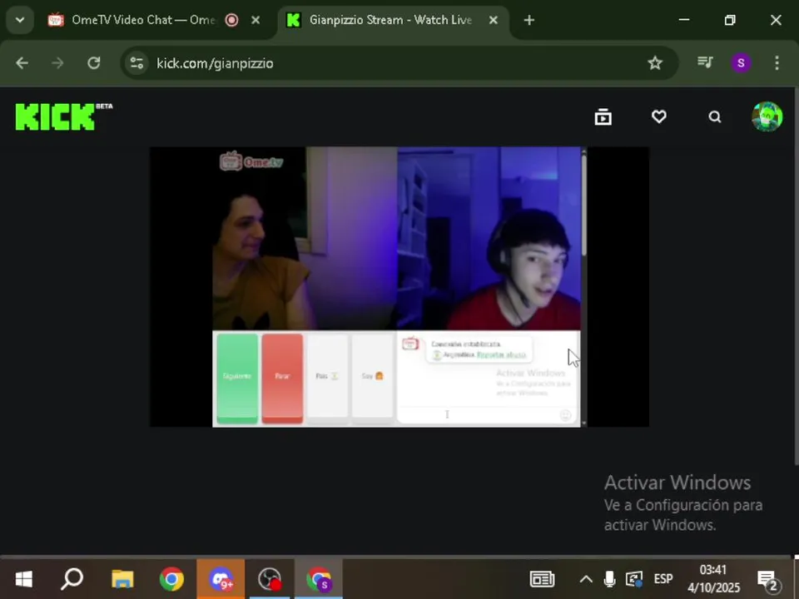Go forward to the next page

click(x=57, y=63)
